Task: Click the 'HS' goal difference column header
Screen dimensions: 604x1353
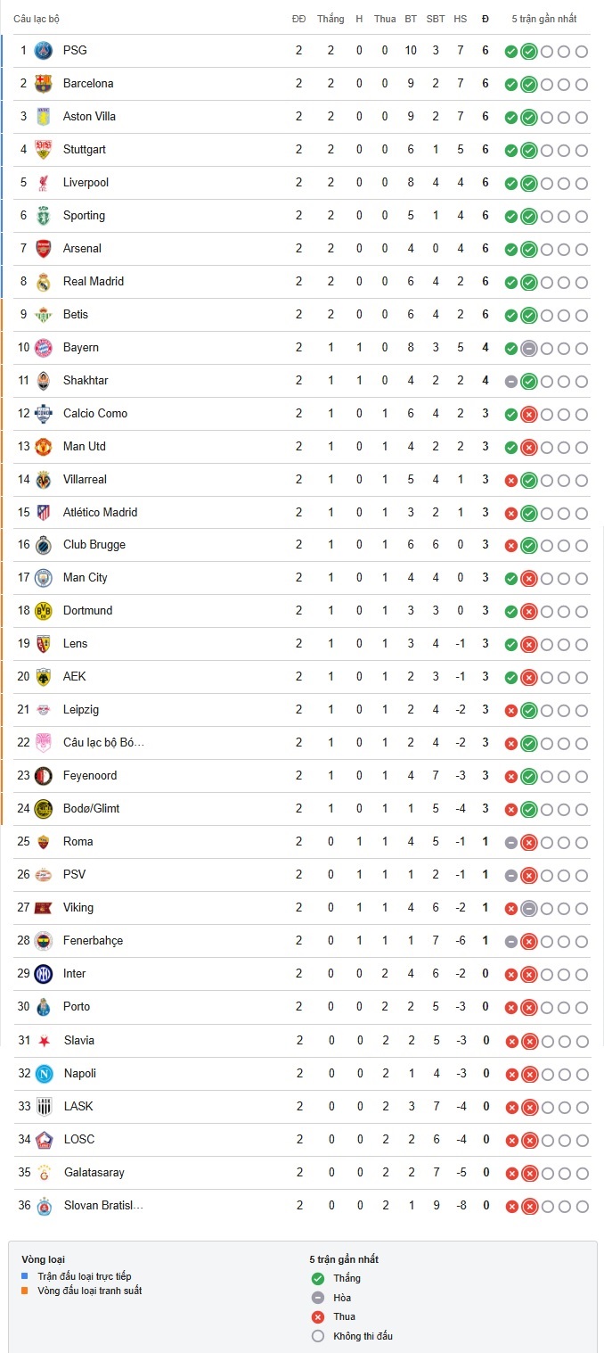Action: 460,19
